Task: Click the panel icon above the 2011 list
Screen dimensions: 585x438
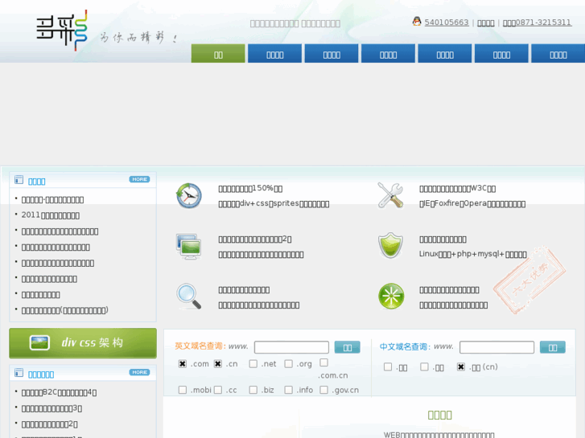Action: point(19,180)
